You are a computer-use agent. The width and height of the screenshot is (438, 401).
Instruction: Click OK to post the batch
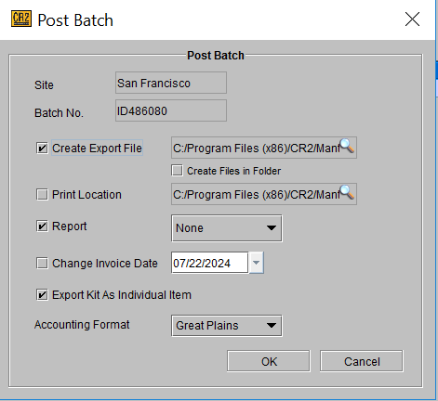tap(269, 361)
